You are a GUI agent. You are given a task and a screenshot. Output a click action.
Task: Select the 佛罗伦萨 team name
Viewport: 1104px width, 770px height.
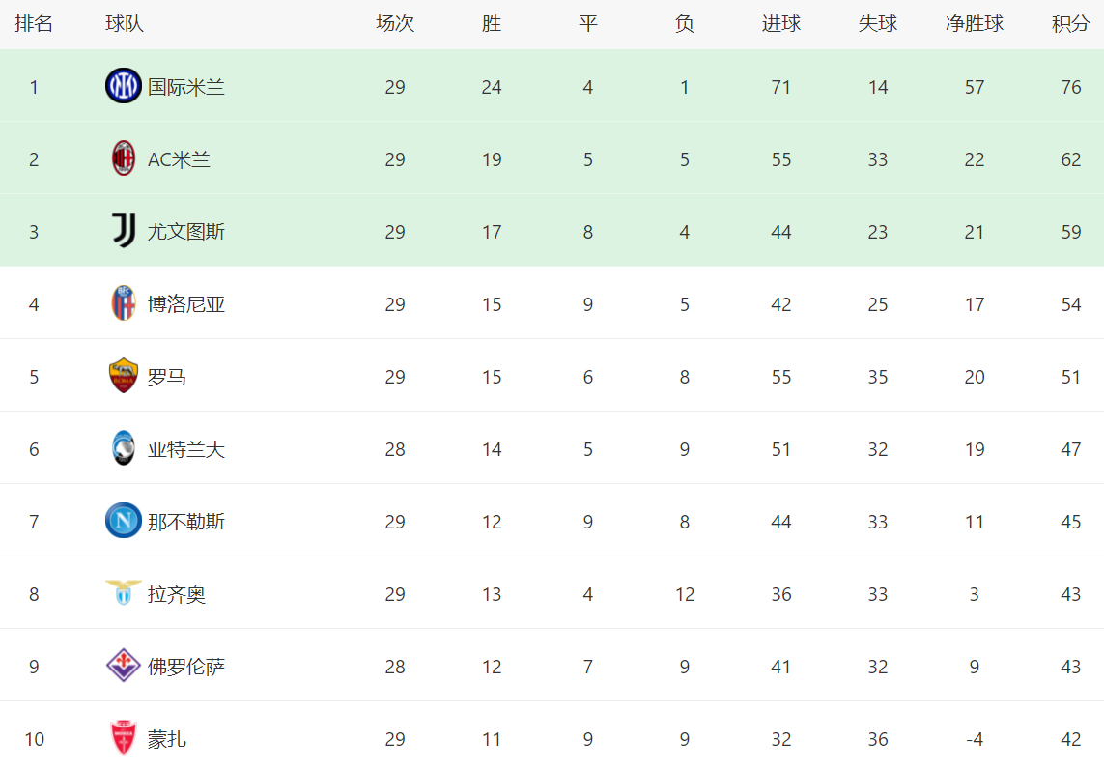[185, 667]
